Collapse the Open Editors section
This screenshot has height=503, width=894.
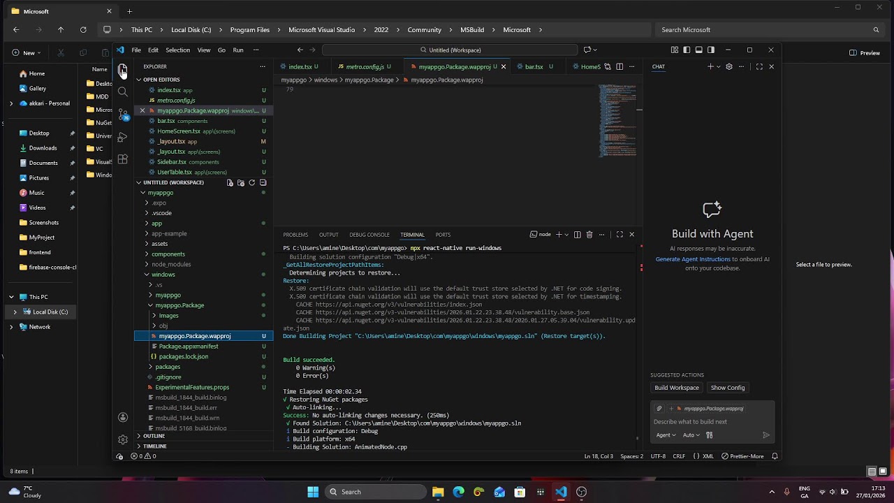click(x=161, y=80)
